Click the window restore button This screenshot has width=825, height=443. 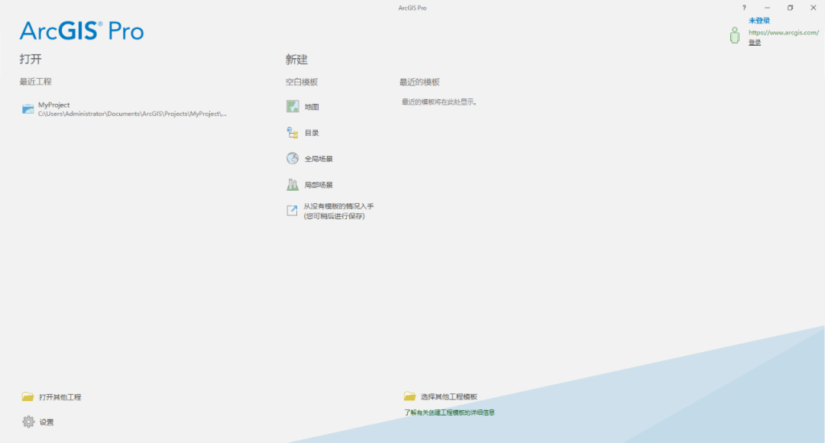coord(790,8)
